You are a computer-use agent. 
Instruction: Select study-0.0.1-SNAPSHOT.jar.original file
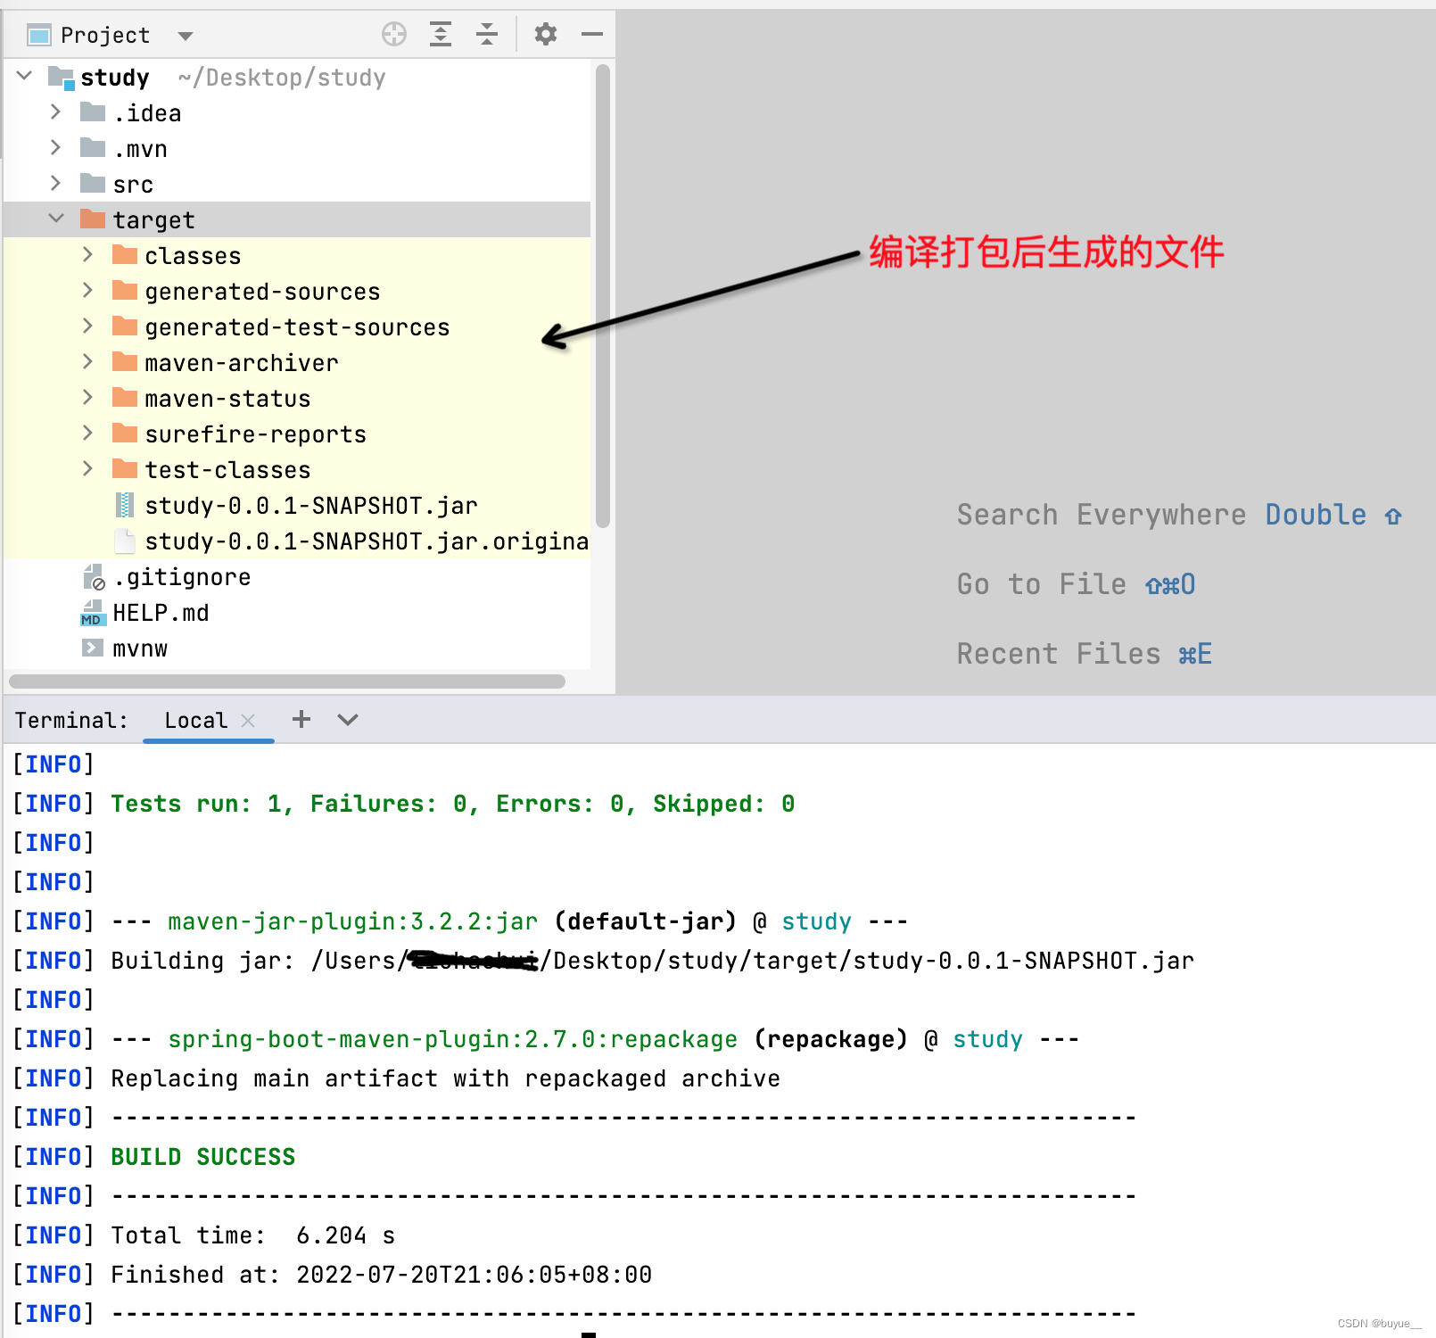click(367, 541)
